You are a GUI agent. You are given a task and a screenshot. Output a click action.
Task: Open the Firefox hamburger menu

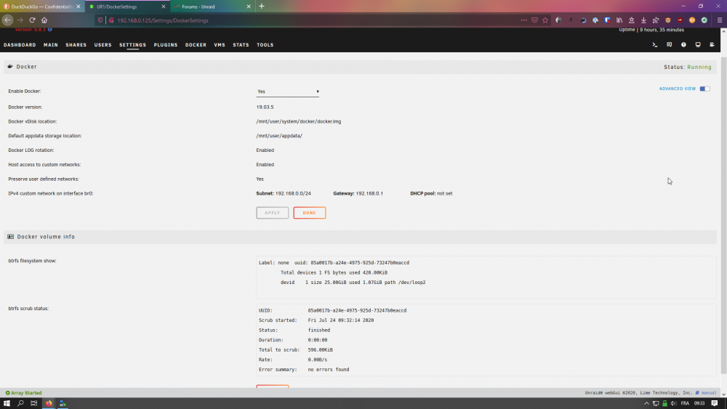pyautogui.click(x=720, y=20)
